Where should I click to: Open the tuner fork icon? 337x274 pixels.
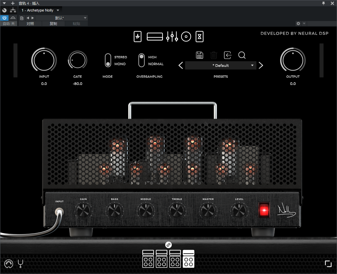click(20, 264)
